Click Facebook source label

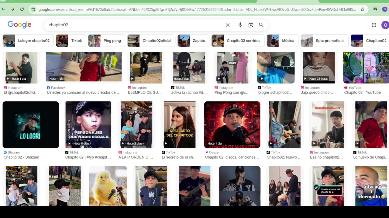tap(56, 88)
